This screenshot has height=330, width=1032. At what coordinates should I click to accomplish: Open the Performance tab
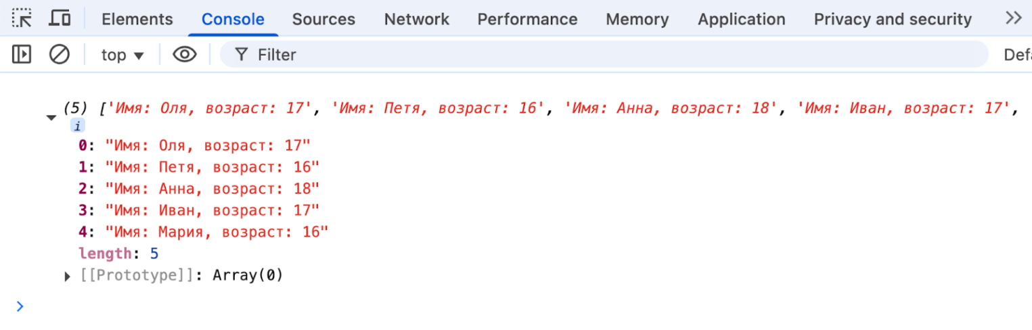tap(527, 20)
